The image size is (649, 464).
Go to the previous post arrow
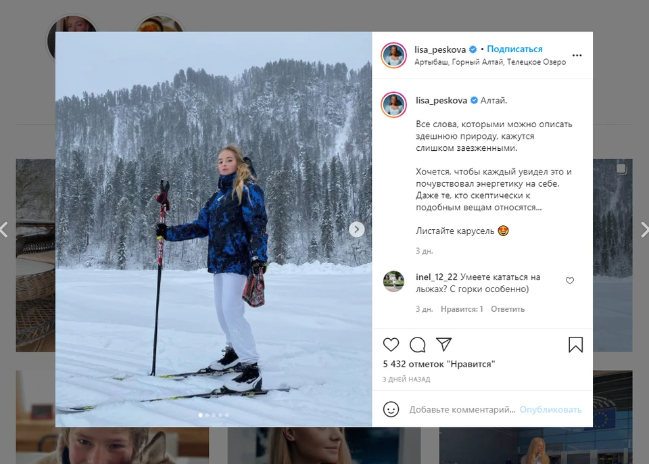tap(4, 229)
